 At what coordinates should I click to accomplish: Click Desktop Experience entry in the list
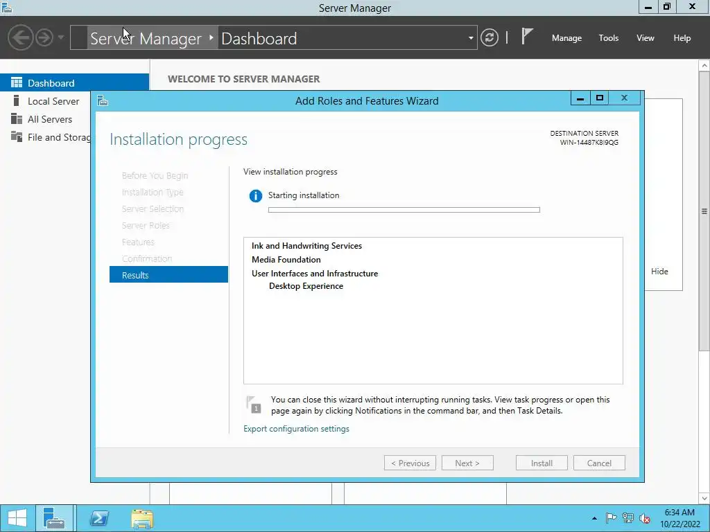(x=306, y=286)
